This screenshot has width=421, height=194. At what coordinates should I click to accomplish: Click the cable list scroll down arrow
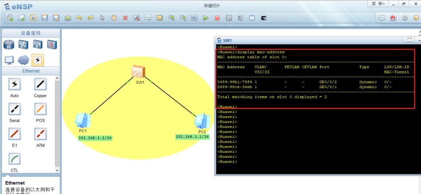point(57,170)
